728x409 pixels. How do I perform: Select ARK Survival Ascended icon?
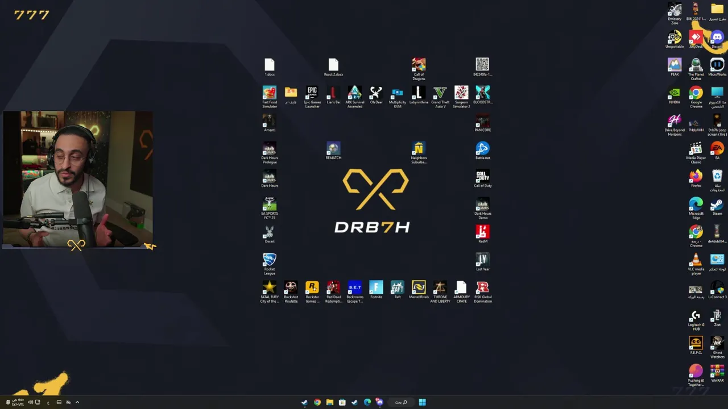(355, 97)
